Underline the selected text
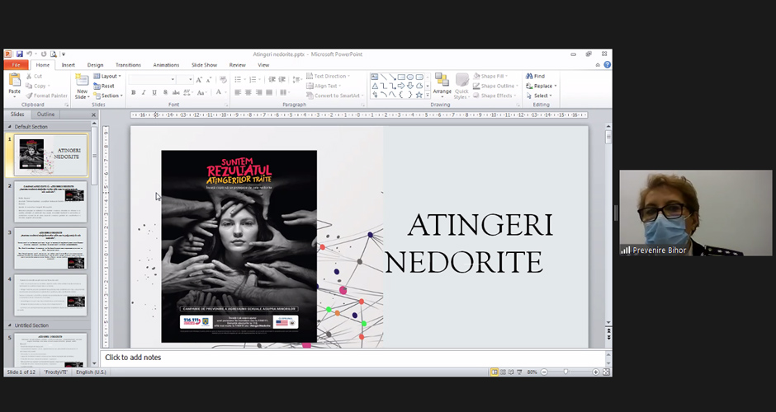 tap(154, 92)
